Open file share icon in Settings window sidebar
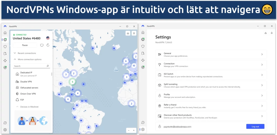The image size is (277, 135). (143, 53)
